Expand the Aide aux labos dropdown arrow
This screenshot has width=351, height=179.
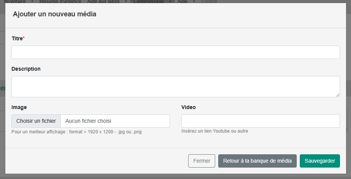tap(126, 2)
